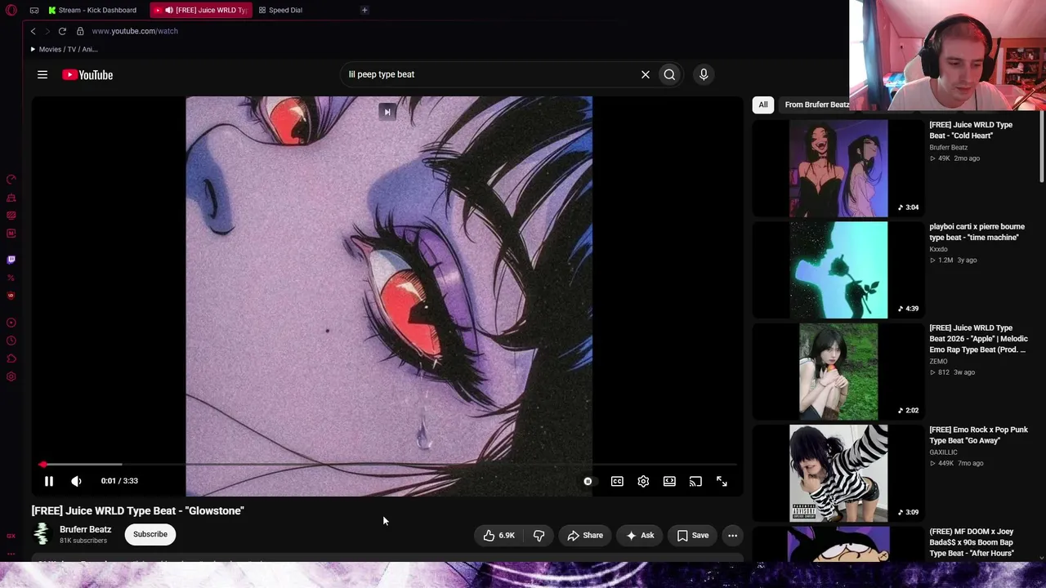
Task: Click the Share button
Action: click(585, 536)
